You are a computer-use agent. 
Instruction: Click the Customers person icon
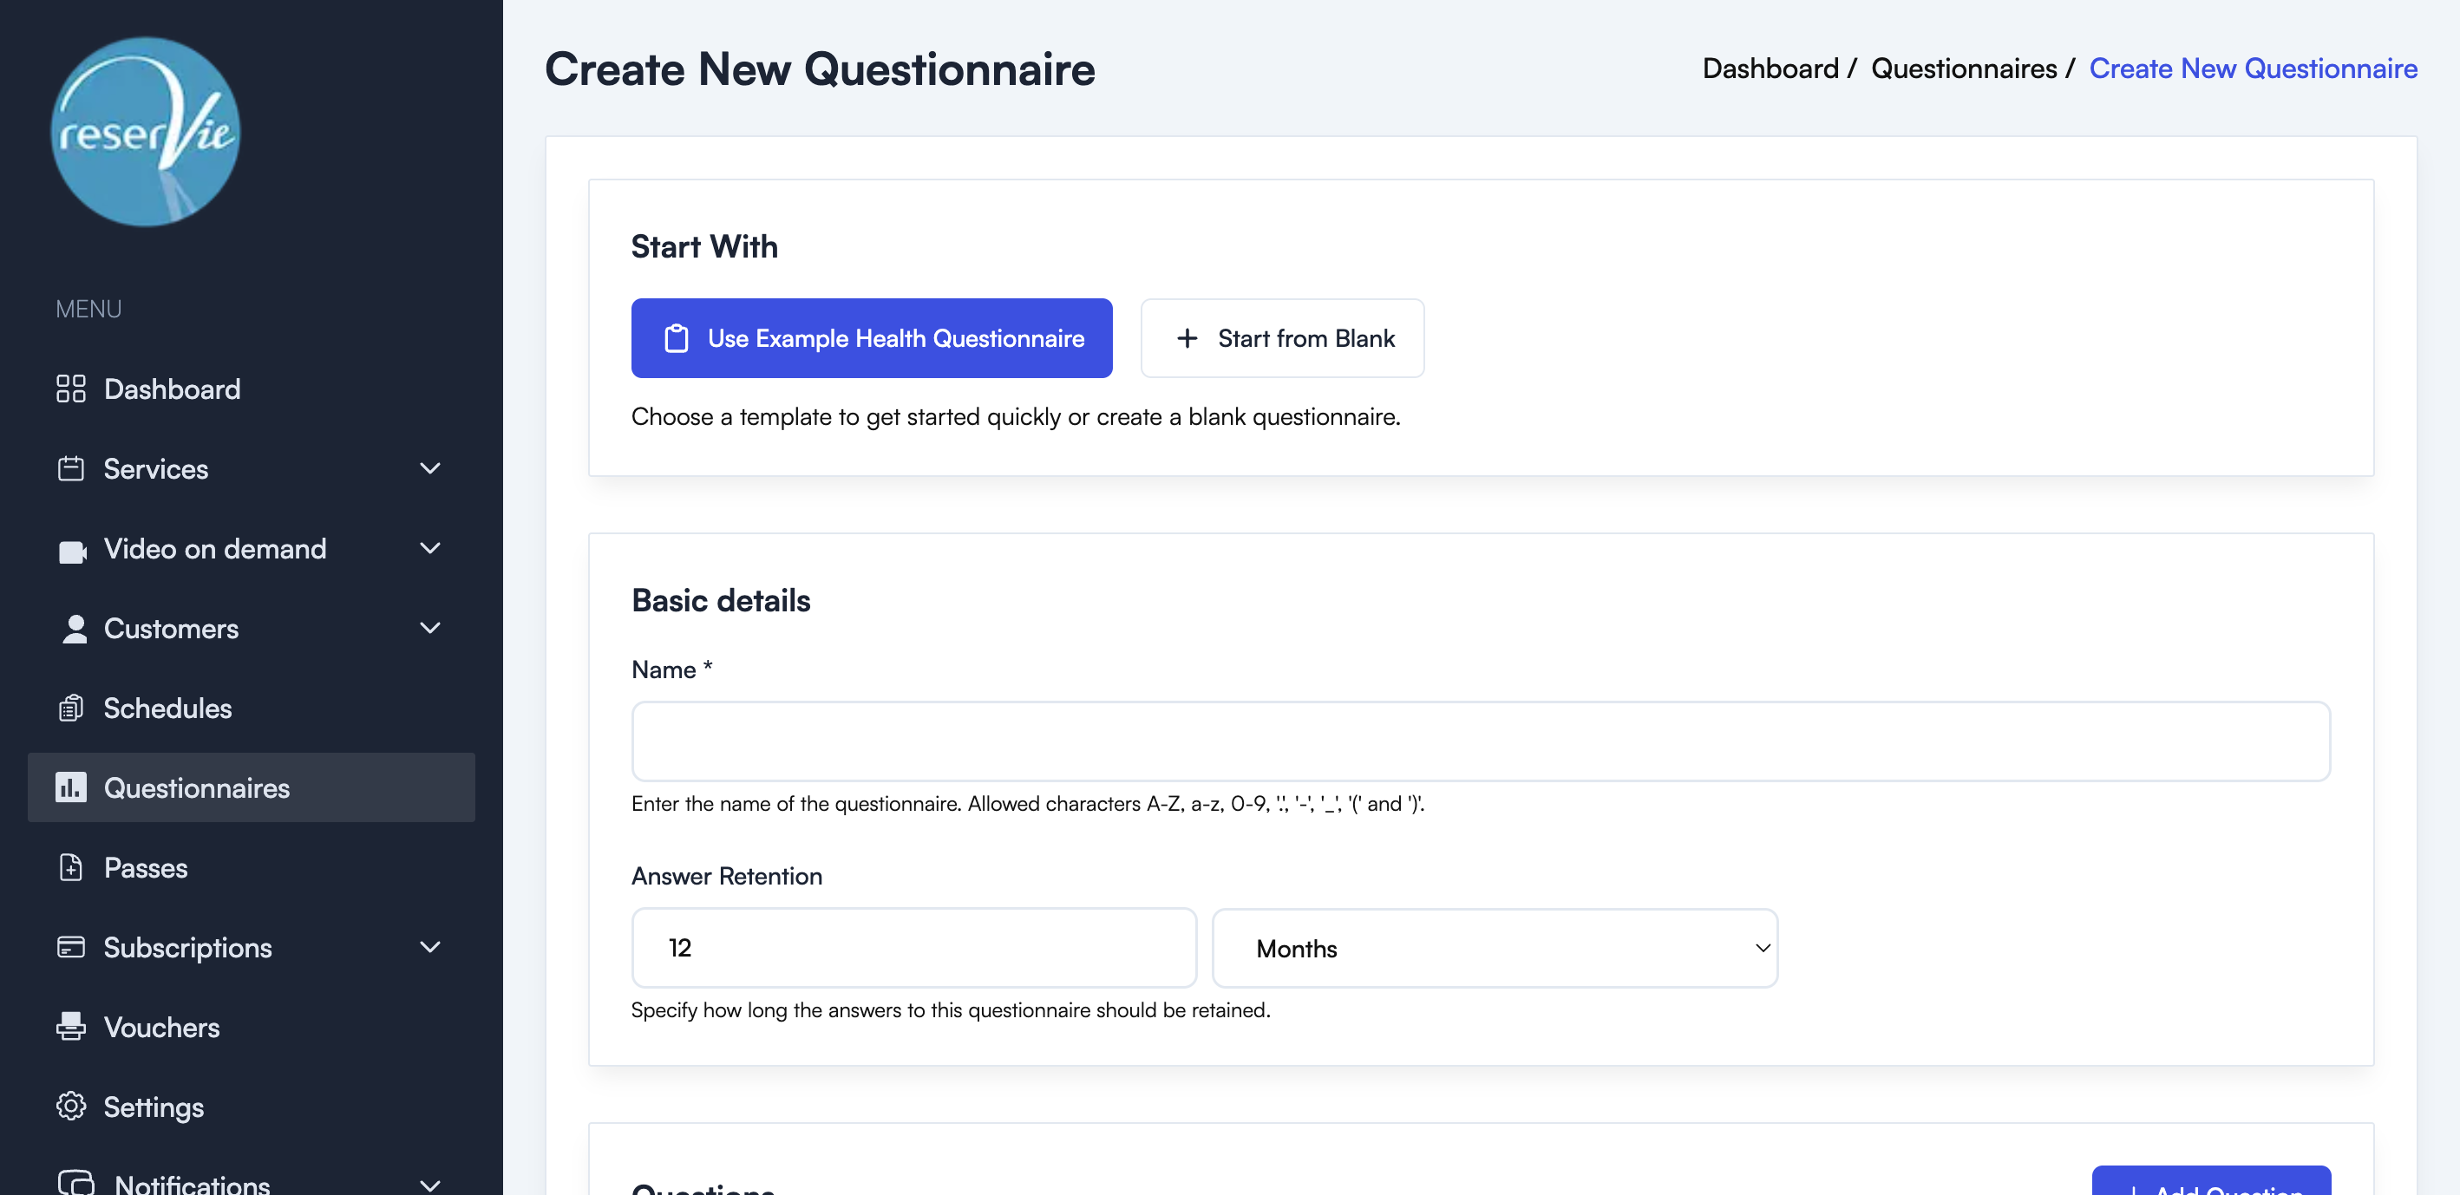72,628
